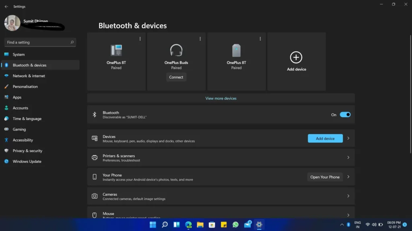Turn off the Bluetooth toggle
412x231 pixels.
(345, 115)
